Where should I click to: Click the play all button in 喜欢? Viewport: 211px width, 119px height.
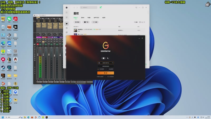pos(77,22)
